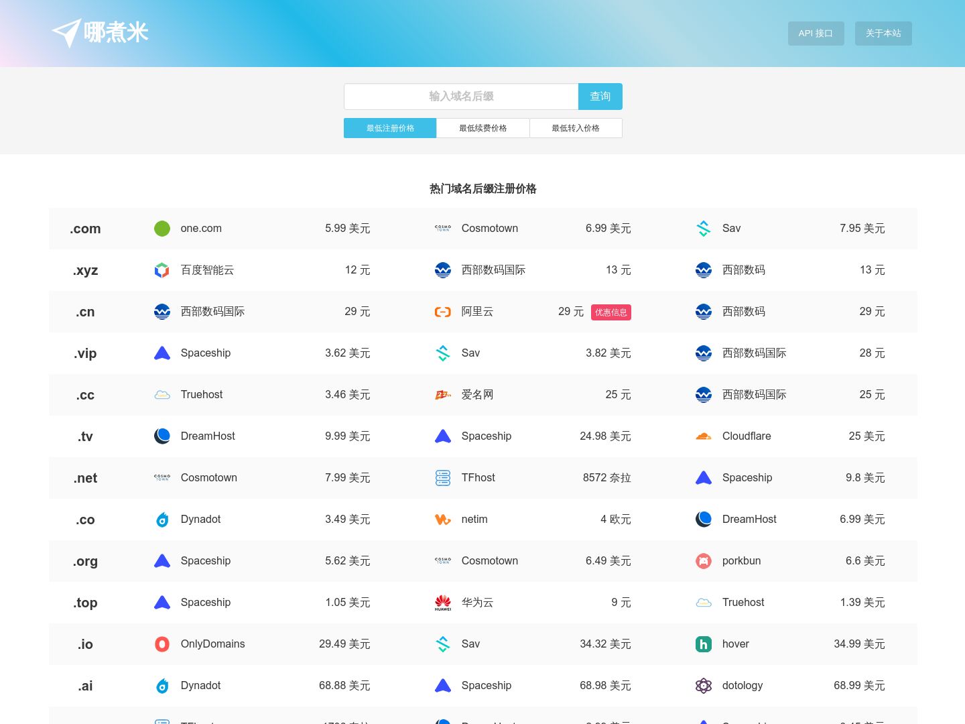
Task: Click TFhost server icon in .net row
Action: coord(443,478)
